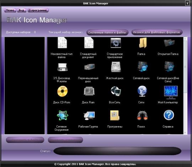Select the Мой Компьютер monitor icon
192x167 pixels.
pyautogui.click(x=171, y=92)
